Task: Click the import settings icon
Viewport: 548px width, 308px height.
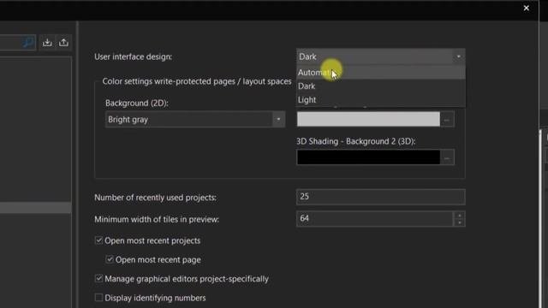Action: point(47,43)
